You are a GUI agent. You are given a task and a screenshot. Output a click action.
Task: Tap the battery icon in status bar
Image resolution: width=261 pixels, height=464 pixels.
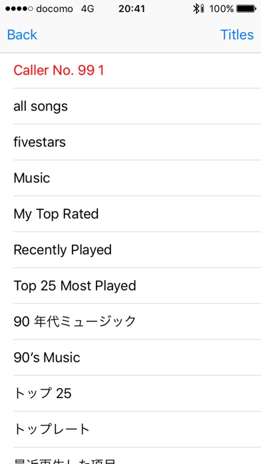[246, 9]
